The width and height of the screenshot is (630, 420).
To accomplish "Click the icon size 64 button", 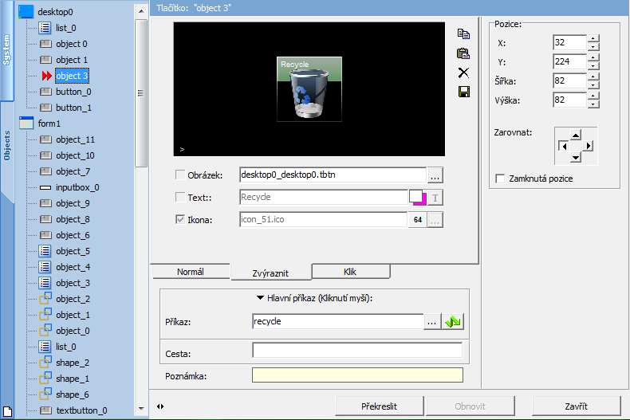I will (x=417, y=220).
